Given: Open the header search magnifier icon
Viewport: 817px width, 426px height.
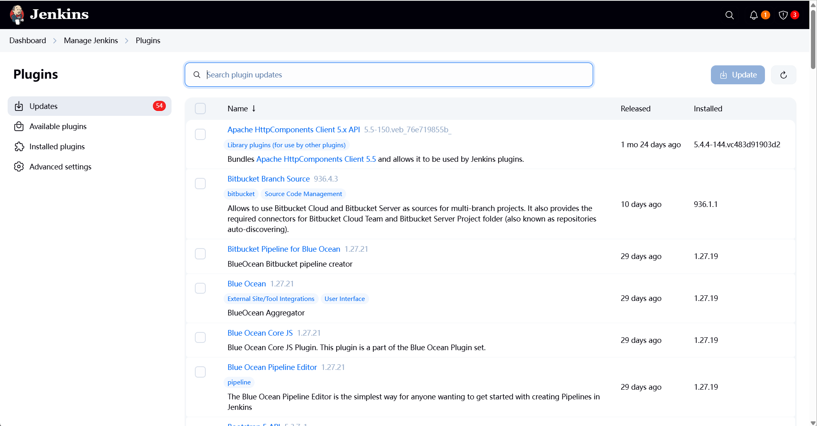Looking at the screenshot, I should point(729,15).
